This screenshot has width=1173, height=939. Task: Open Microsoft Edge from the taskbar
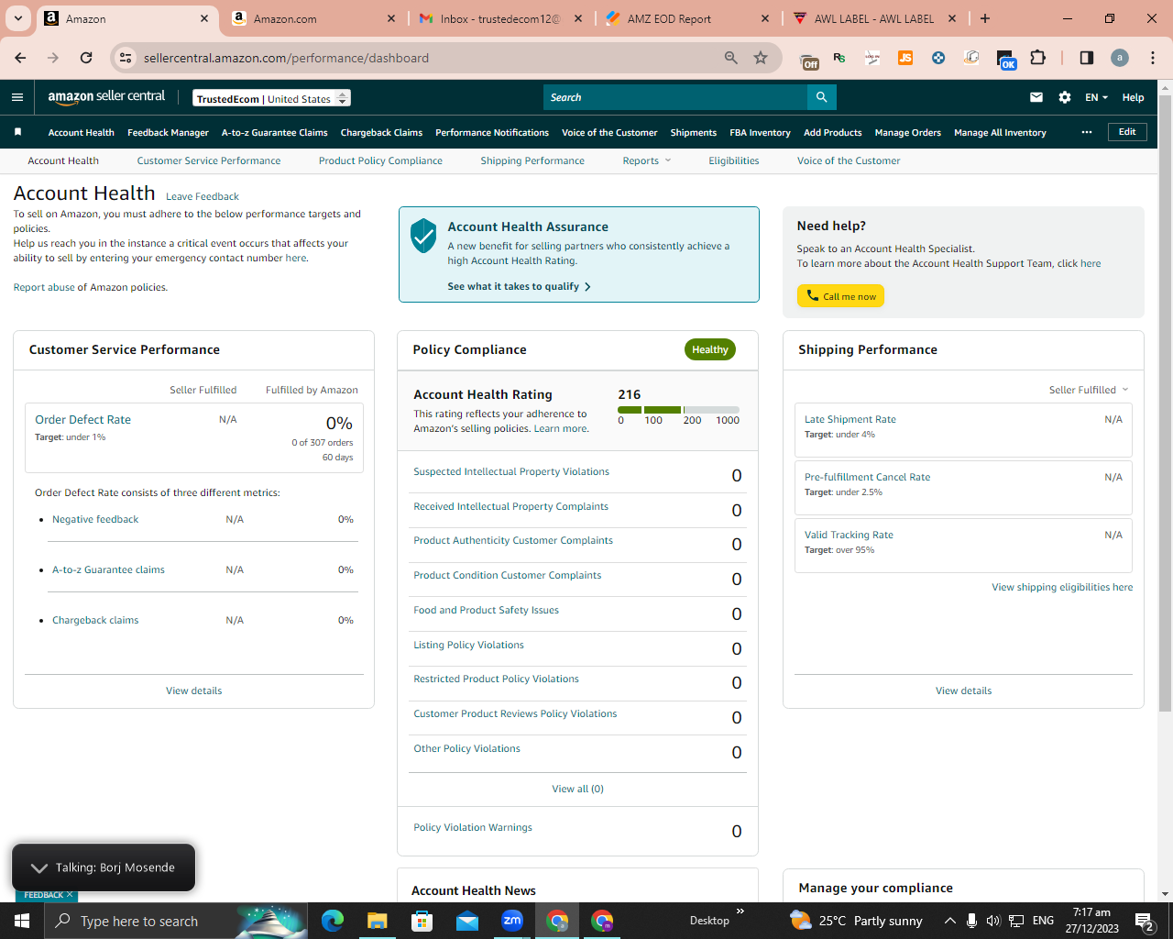(x=333, y=921)
